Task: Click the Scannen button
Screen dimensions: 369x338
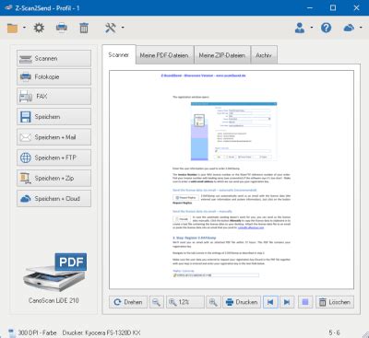Action: [x=54, y=58]
